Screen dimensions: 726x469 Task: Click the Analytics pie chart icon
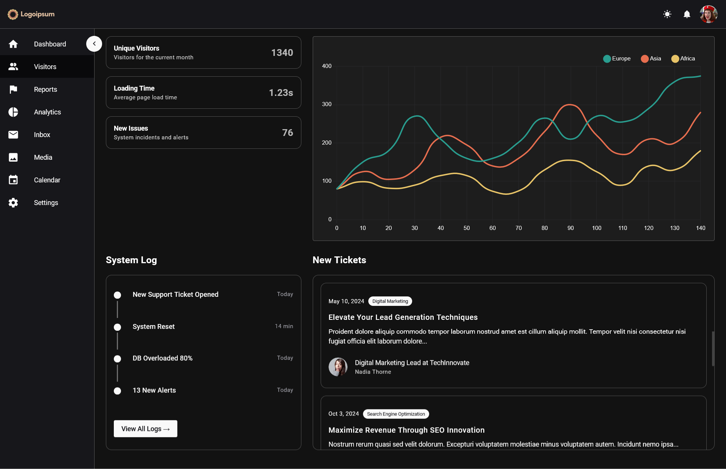click(x=13, y=112)
